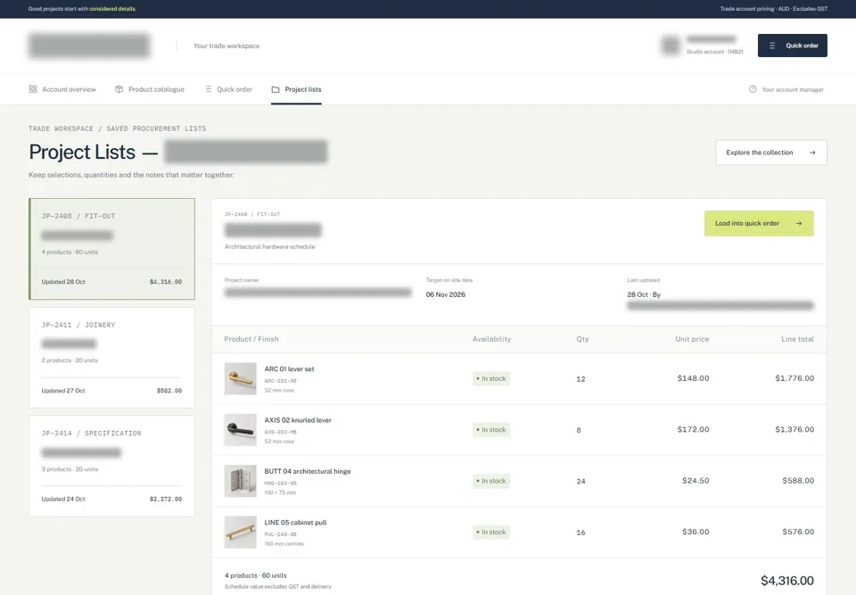Click quantity 24 in BUTT 04 row
Screen dimensions: 856x595
pos(580,482)
